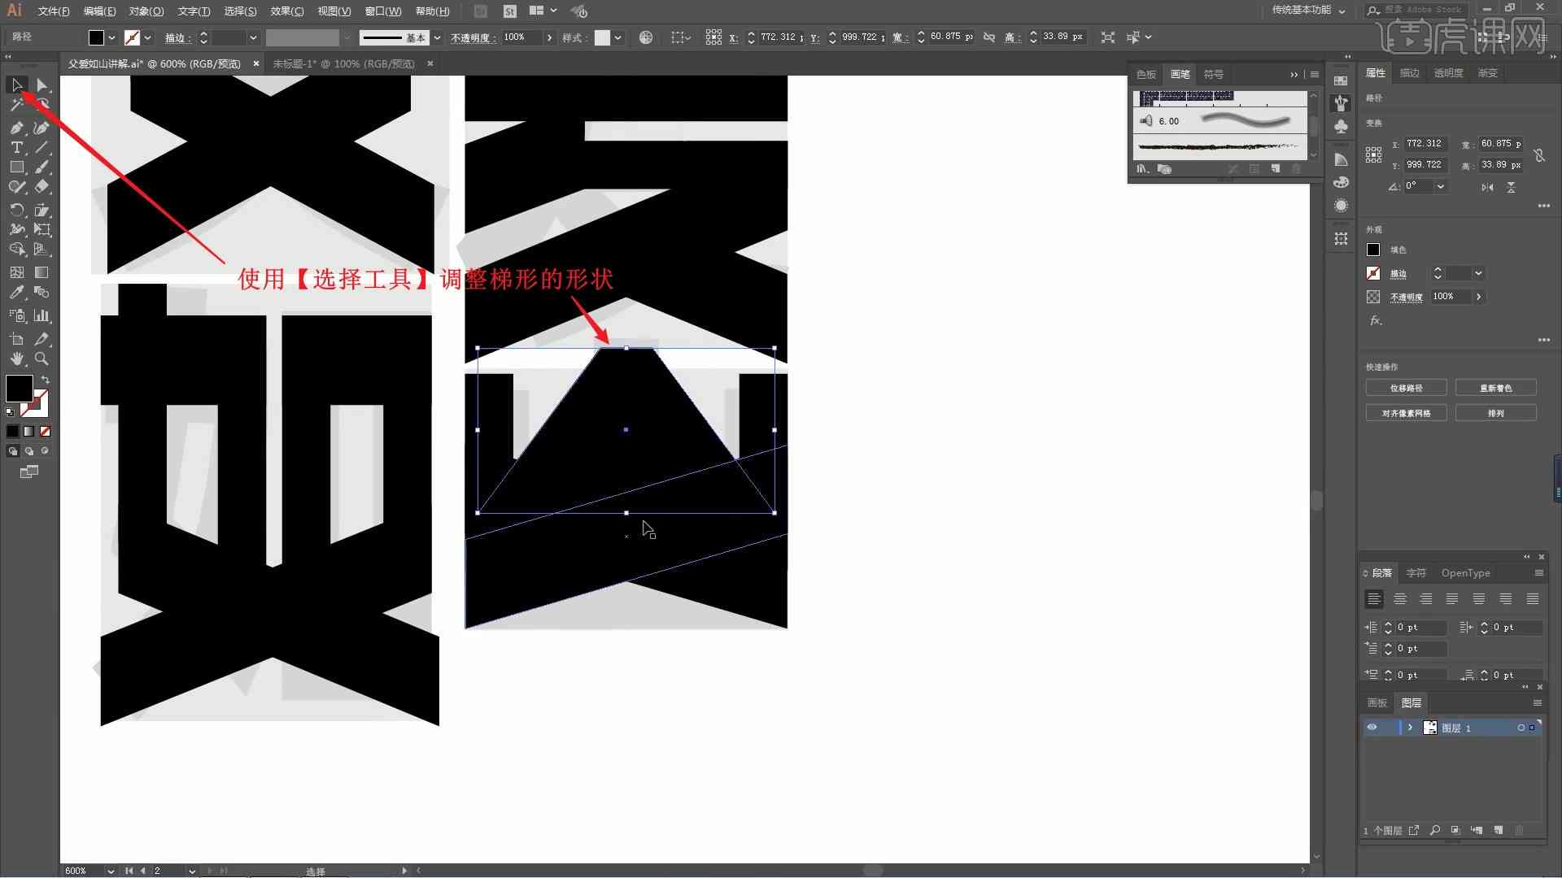Toggle visibility of 图层1

[x=1371, y=728]
